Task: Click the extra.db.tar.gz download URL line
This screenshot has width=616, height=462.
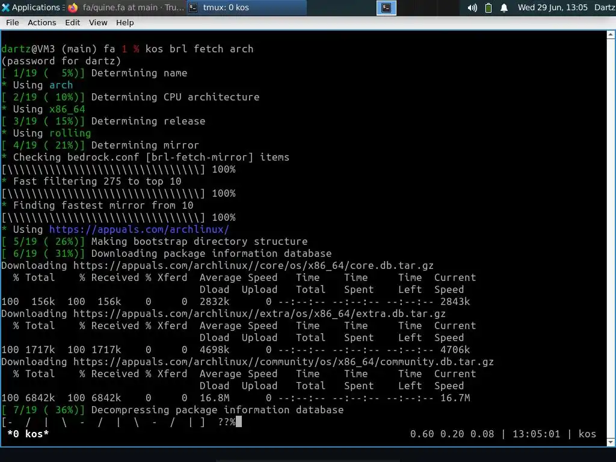Action: click(x=224, y=313)
